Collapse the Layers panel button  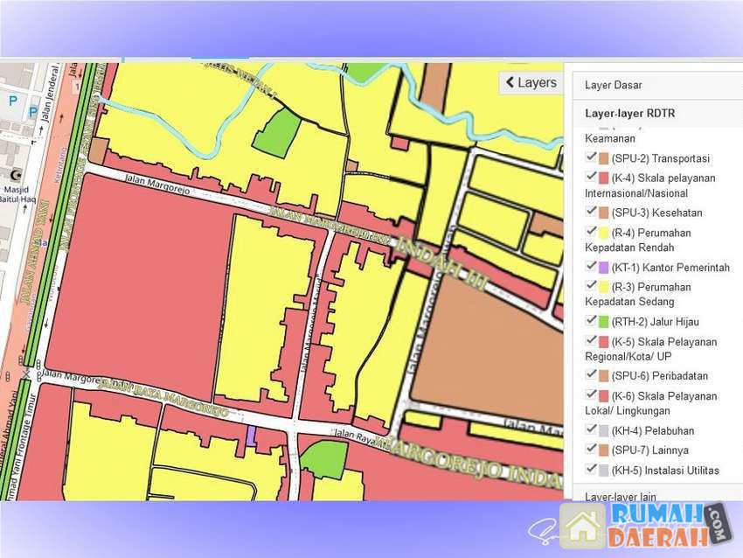[x=530, y=83]
